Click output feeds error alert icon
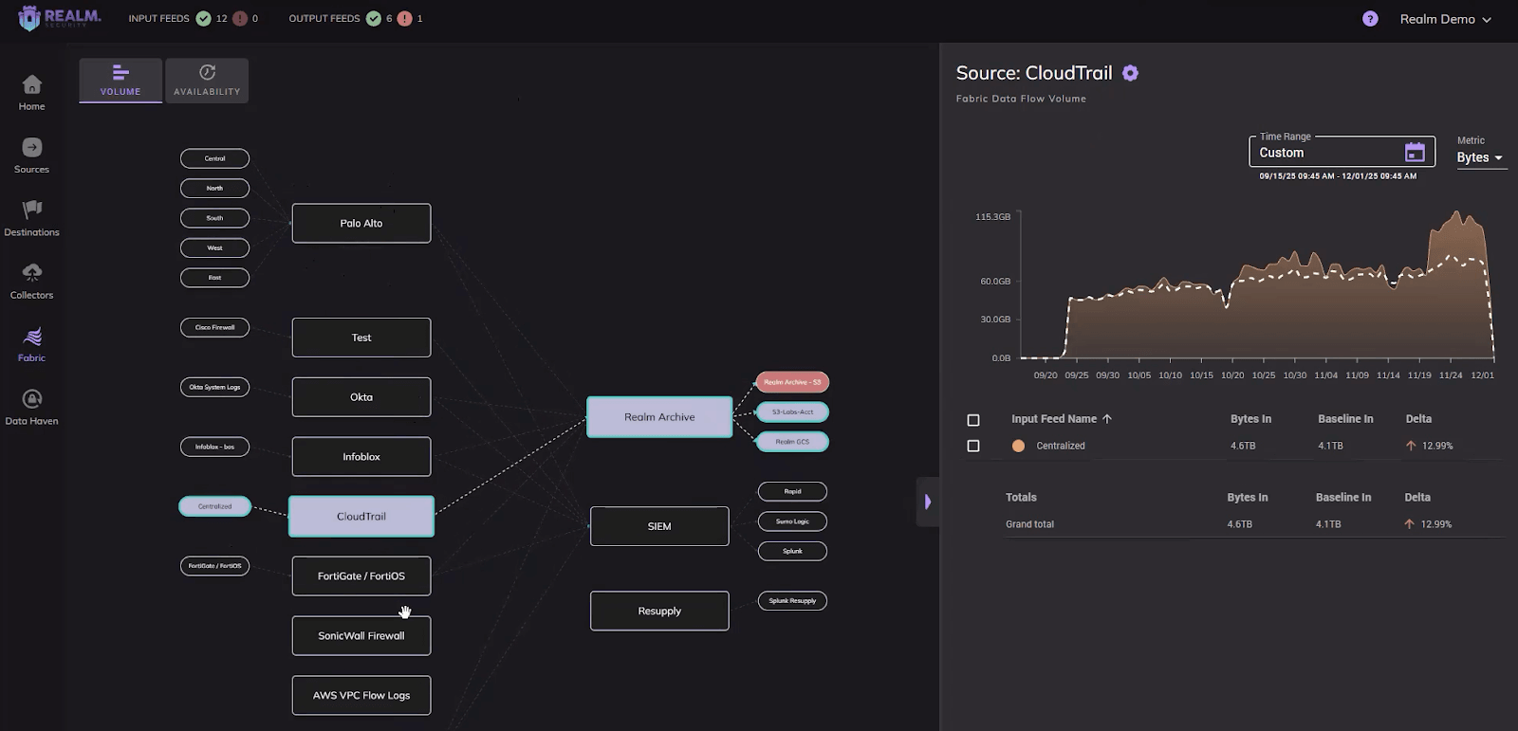 [404, 18]
